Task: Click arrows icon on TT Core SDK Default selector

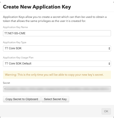Action: point(109,64)
